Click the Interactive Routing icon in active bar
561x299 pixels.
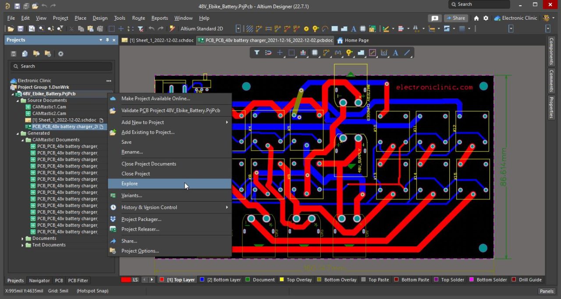[326, 53]
